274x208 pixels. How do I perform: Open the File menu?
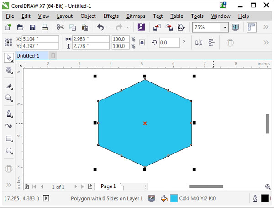[10, 16]
